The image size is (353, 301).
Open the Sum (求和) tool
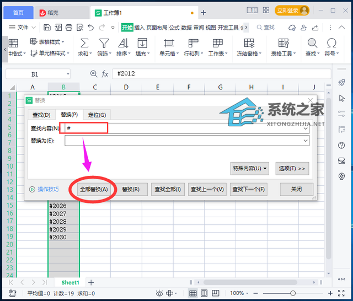(x=84, y=47)
